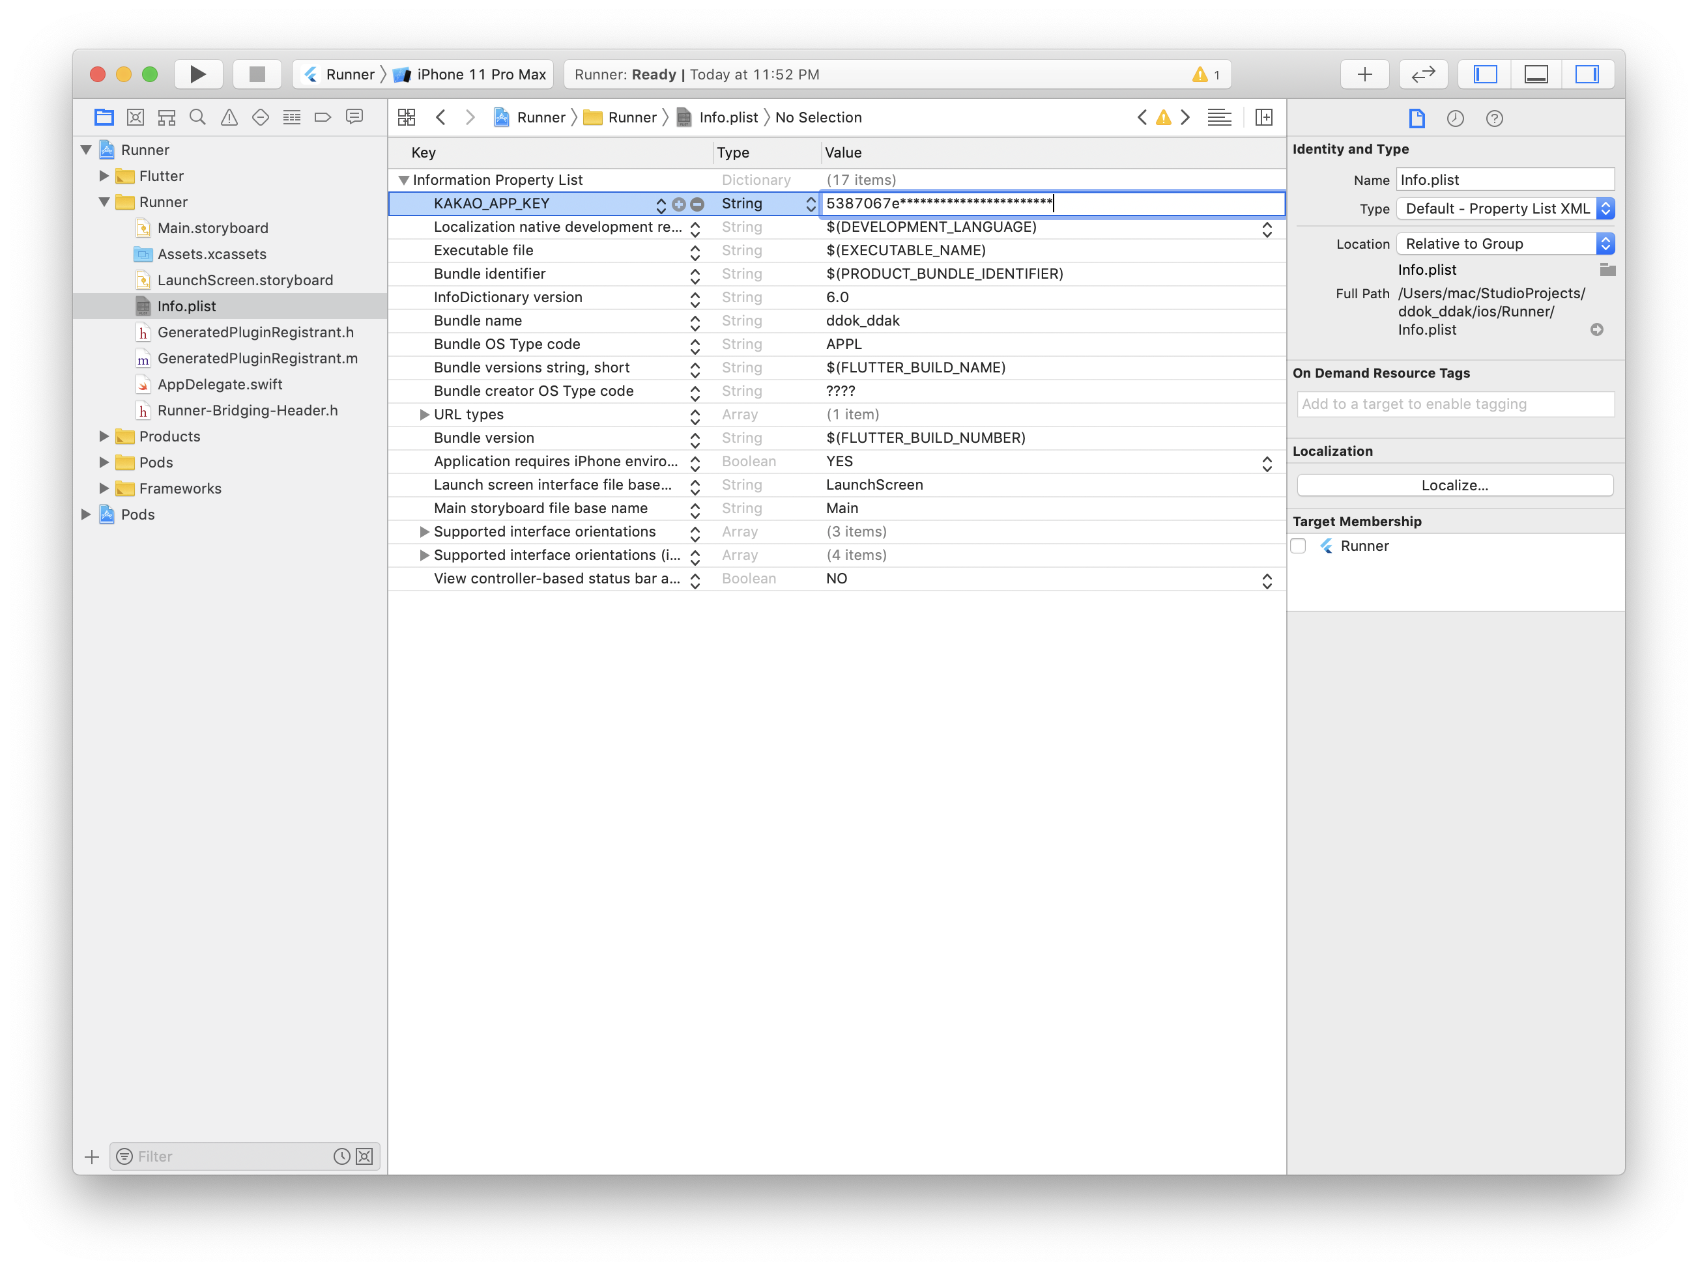The image size is (1698, 1271).
Task: Enable Runner target membership checkbox
Action: 1298,546
